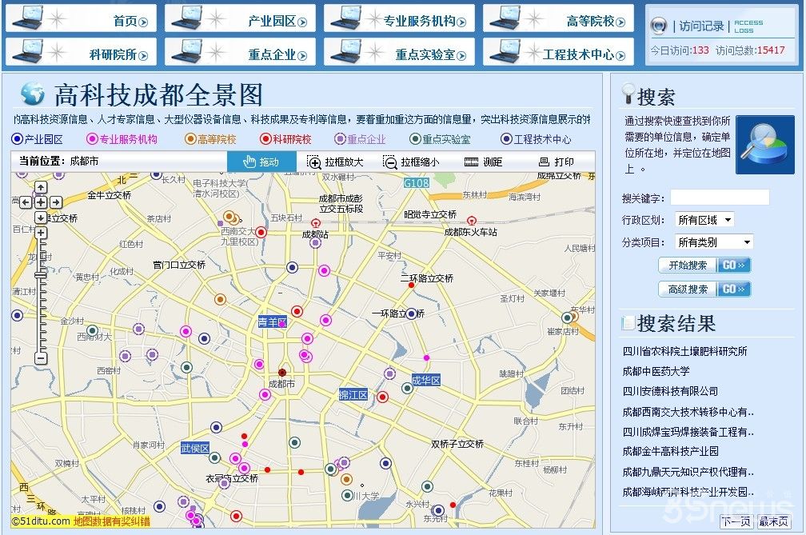
Task: Pan the map right with arrow button
Action: pyautogui.click(x=56, y=202)
